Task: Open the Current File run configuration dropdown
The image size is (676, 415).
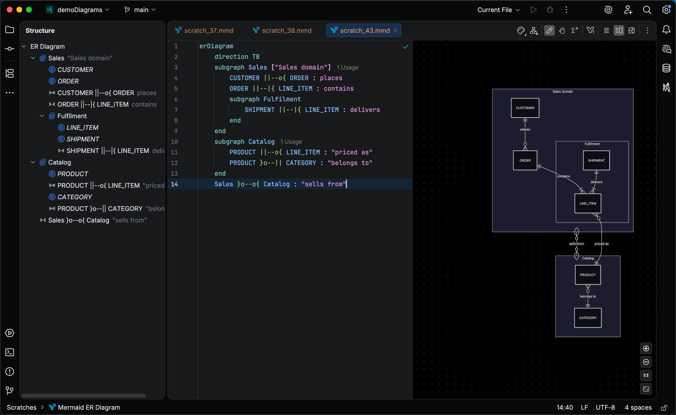Action: 499,10
